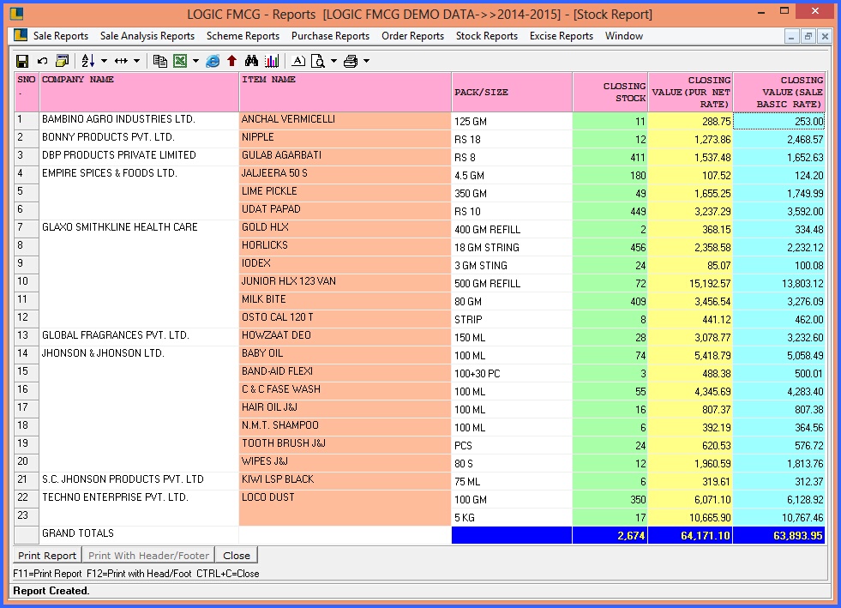841x608 pixels.
Task: Select BAMBINO AGRO INDUSTRIES LTD. cell
Action: (139, 121)
